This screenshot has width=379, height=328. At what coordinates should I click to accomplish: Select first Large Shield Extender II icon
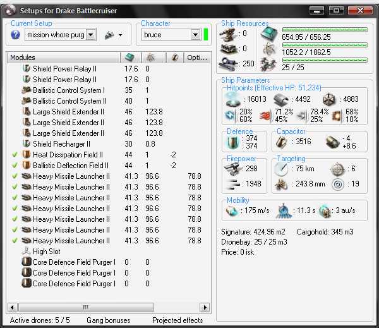point(27,111)
